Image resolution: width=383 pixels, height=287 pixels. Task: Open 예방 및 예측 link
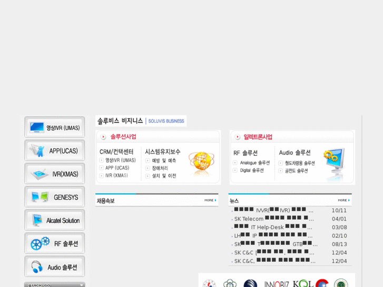(164, 161)
